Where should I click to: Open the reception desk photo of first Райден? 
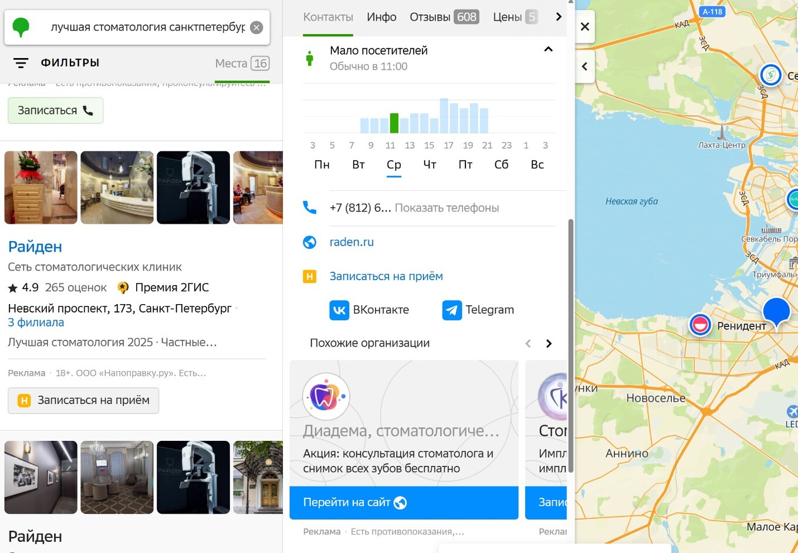[117, 188]
